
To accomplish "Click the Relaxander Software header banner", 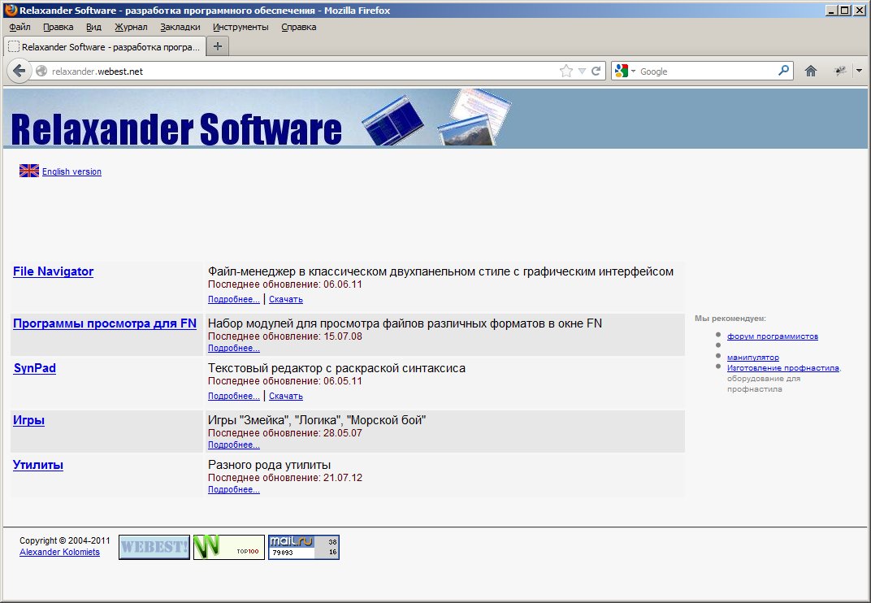I will pyautogui.click(x=435, y=119).
